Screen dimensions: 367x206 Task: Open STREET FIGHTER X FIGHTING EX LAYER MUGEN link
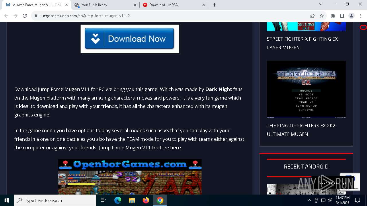[x=302, y=43]
